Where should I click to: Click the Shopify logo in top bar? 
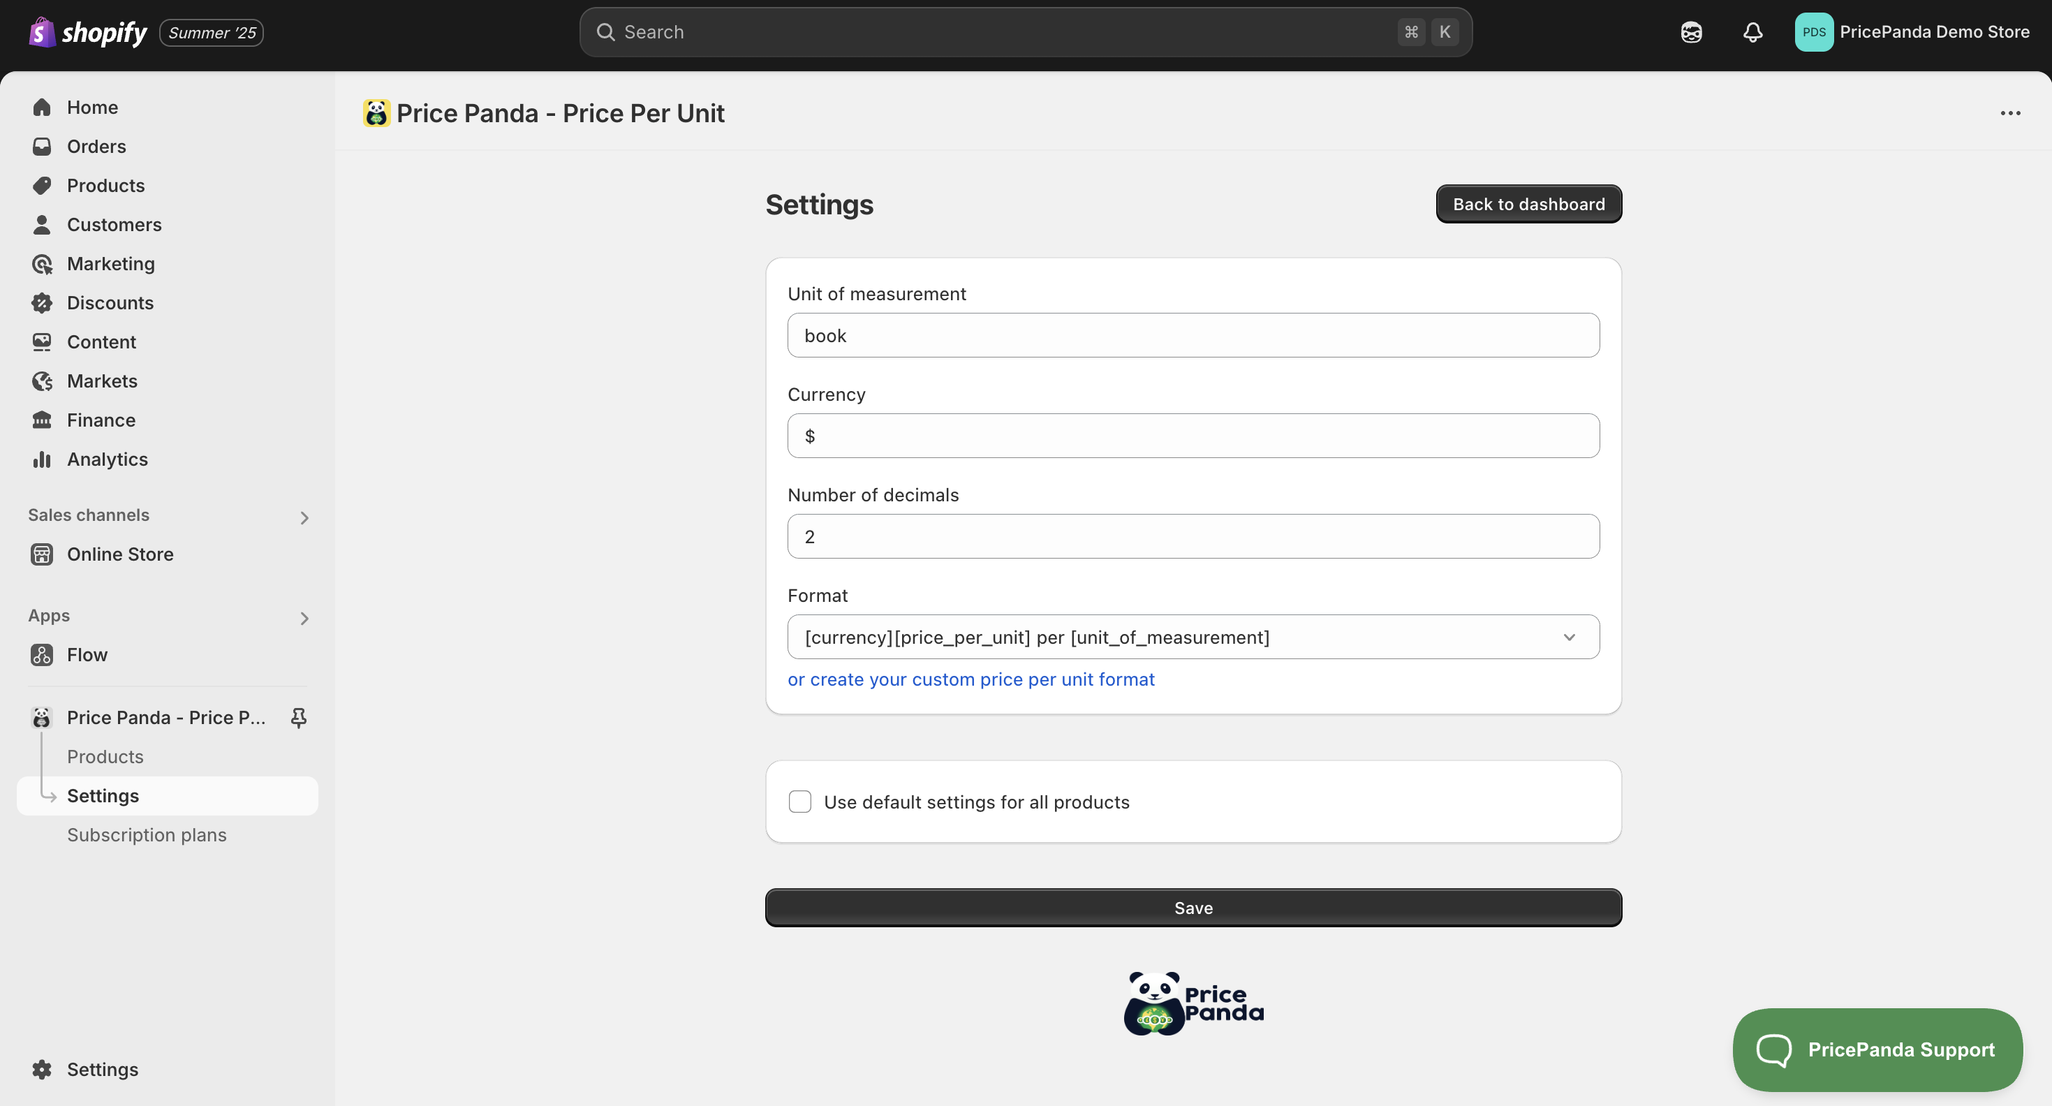(x=88, y=33)
